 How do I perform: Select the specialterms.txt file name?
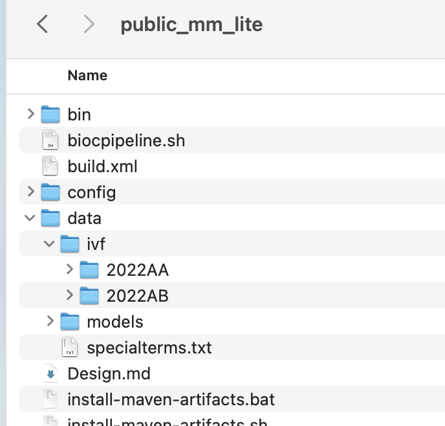(x=149, y=348)
